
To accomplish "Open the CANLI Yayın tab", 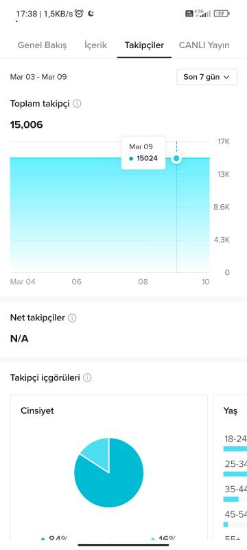I will tap(204, 45).
